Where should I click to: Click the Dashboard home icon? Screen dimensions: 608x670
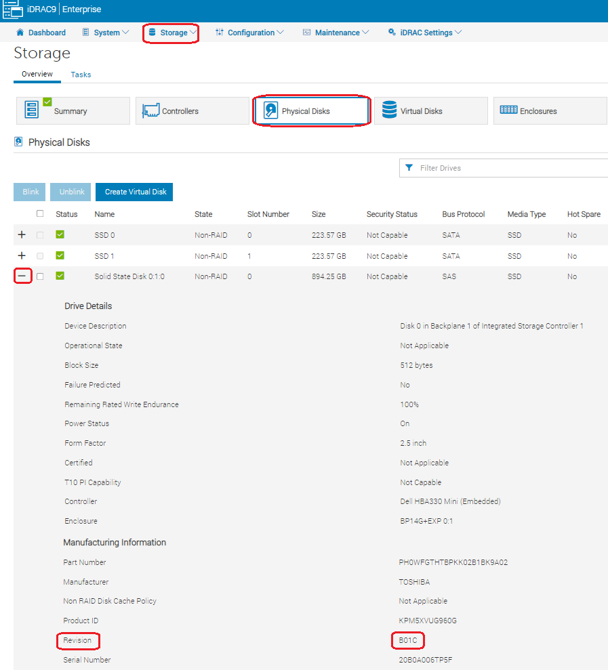pyautogui.click(x=20, y=33)
